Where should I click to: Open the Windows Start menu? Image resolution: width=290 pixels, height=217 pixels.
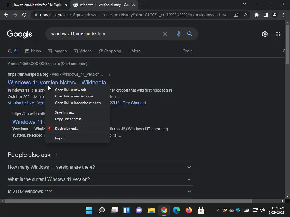pos(89,210)
